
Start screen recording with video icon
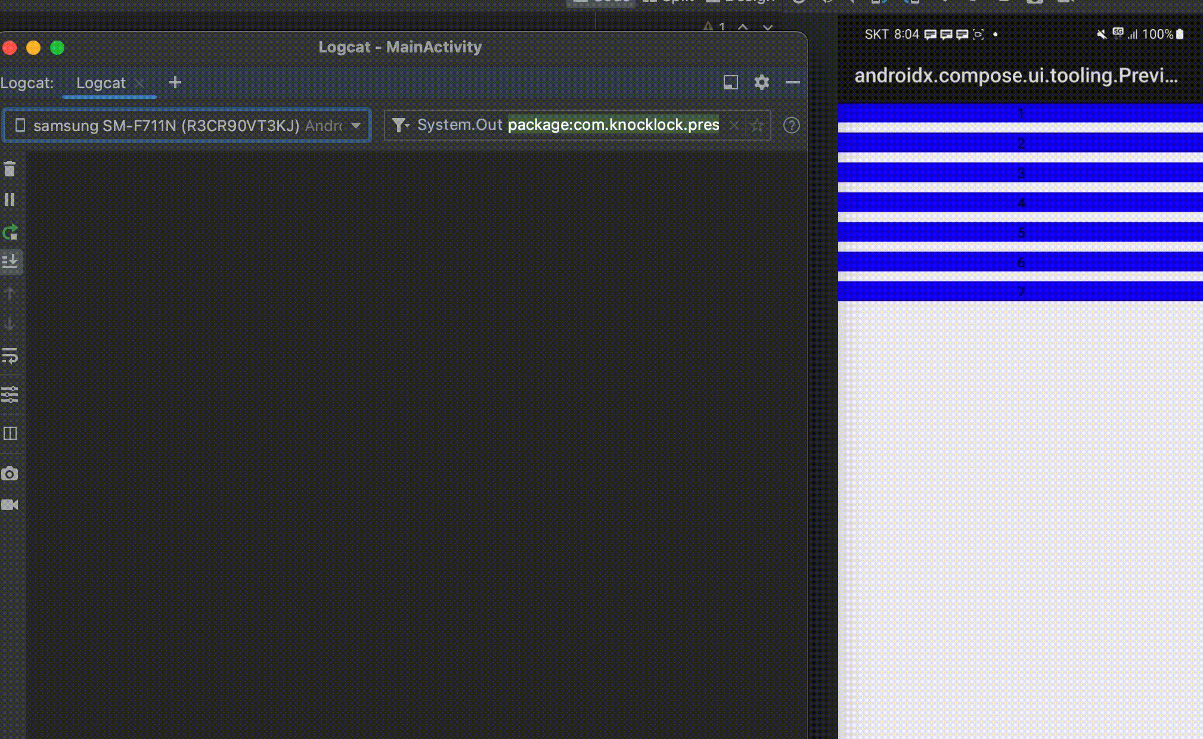(10, 505)
